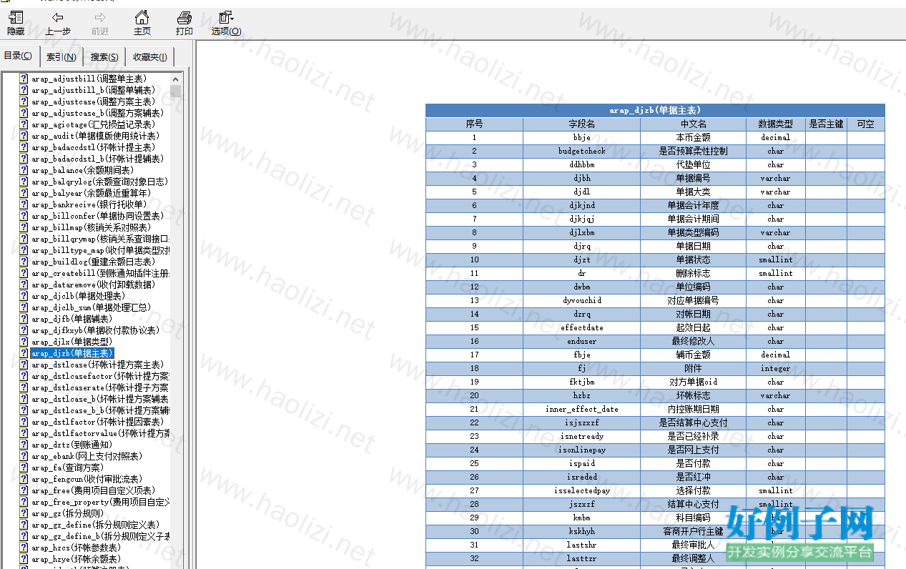The image size is (906, 569).
Task: Open the Options (选项) toolbar menu
Action: click(x=226, y=18)
